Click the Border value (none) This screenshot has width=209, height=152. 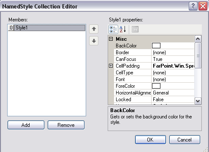[x=159, y=52]
